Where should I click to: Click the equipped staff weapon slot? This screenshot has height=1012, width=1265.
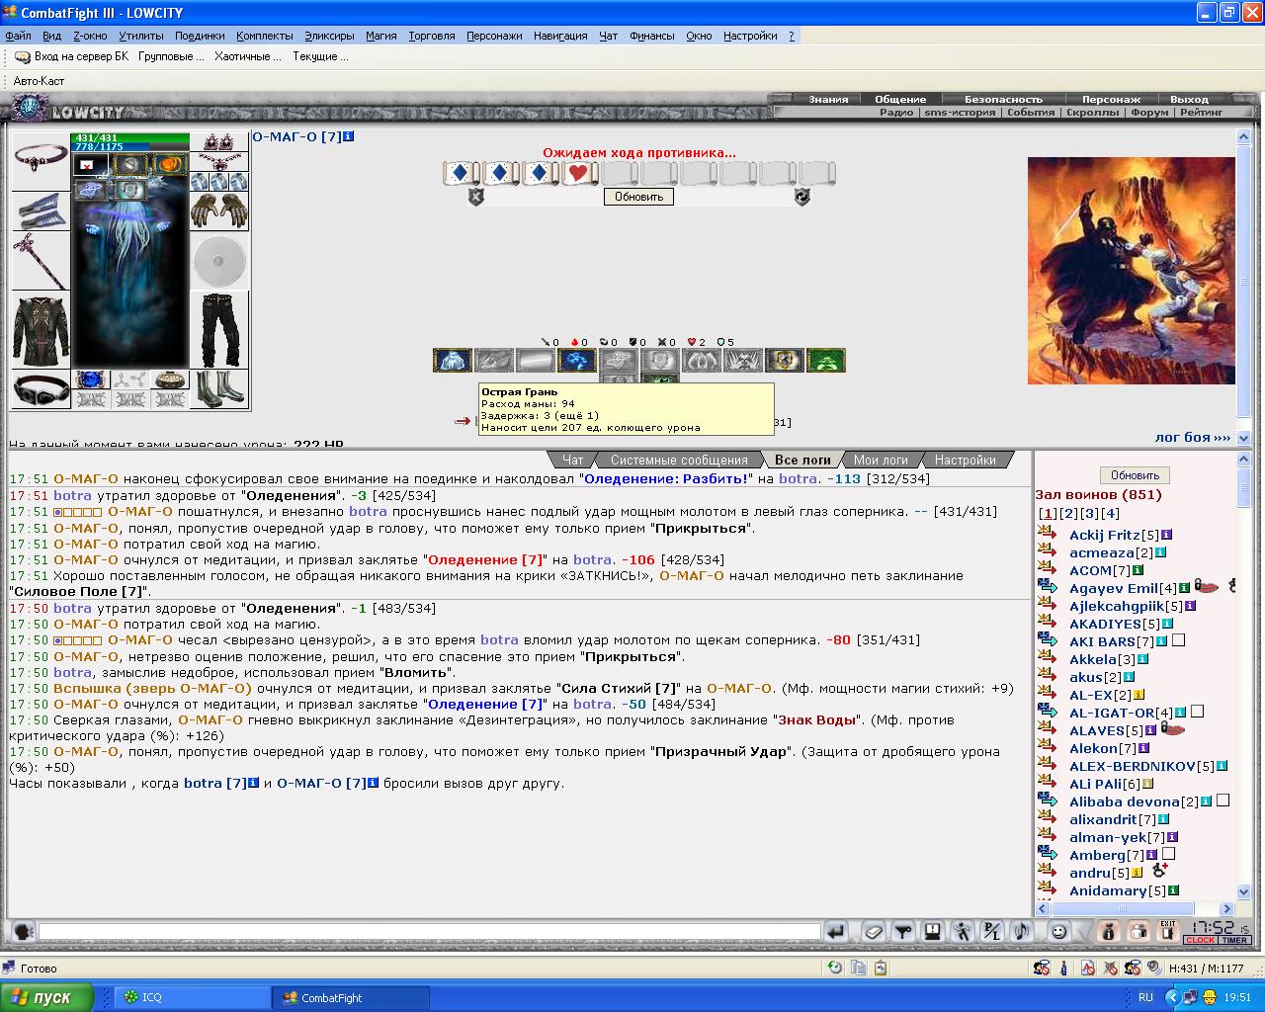(41, 260)
